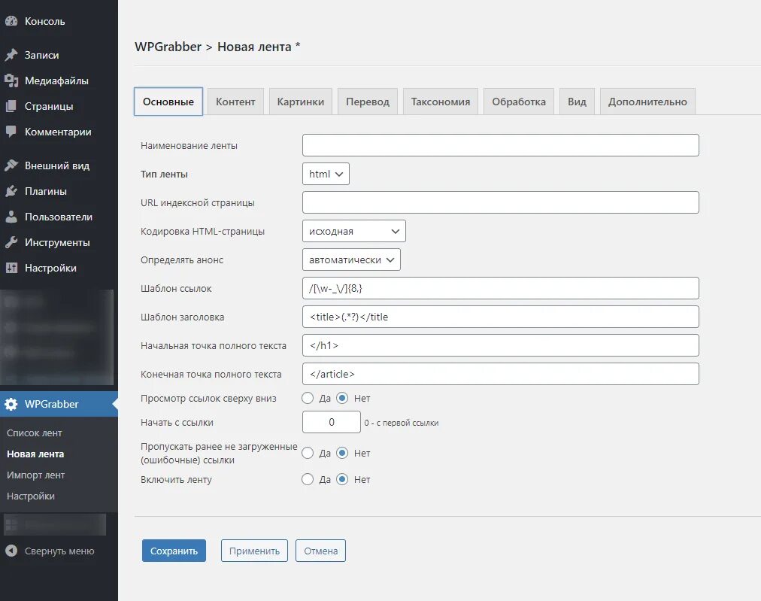The image size is (761, 601).
Task: Click the Записи pushpin icon
Action: click(11, 55)
